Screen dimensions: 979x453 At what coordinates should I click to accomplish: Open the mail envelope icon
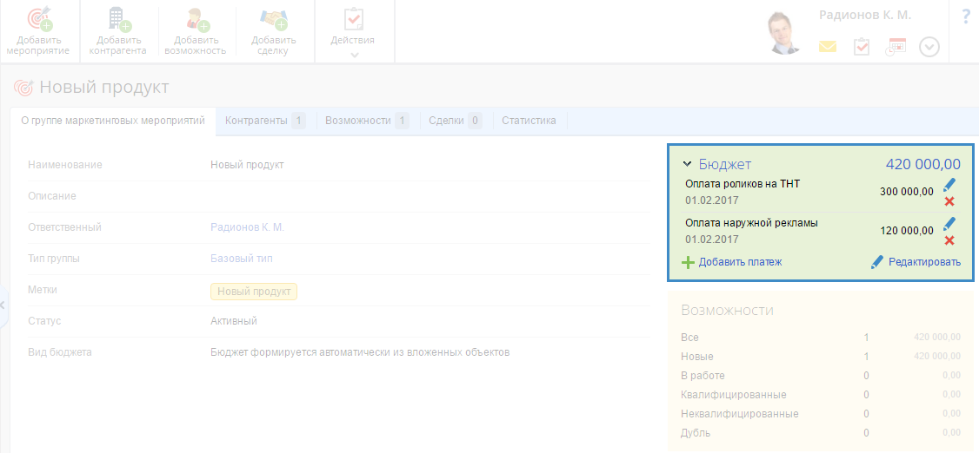[x=827, y=47]
